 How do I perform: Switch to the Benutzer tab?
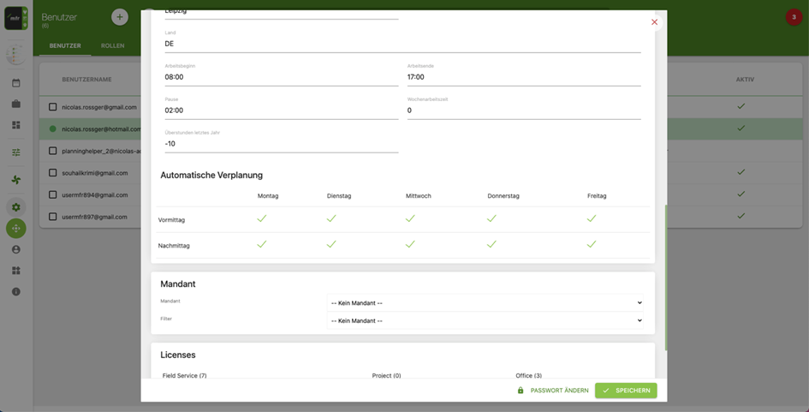coord(65,46)
